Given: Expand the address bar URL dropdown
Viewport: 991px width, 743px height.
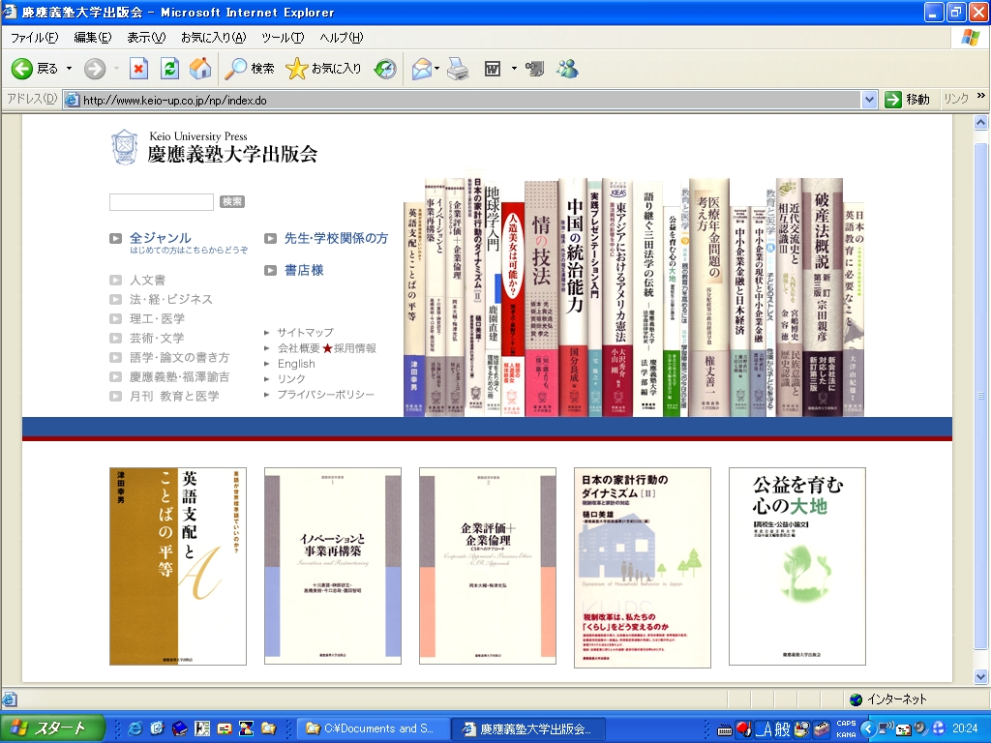Looking at the screenshot, I should pos(868,100).
